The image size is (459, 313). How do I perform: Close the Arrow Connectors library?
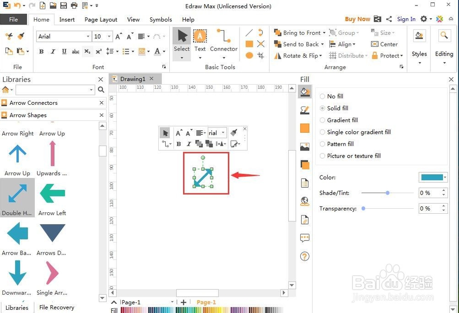coord(101,103)
